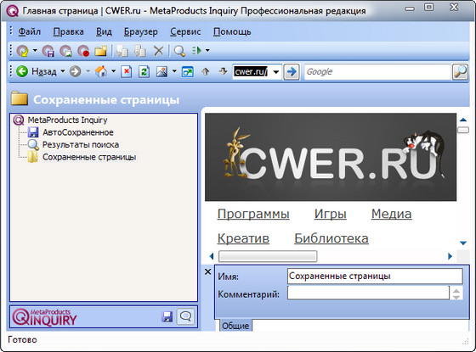Close the properties panel with the X
476x352 pixels.
208,271
